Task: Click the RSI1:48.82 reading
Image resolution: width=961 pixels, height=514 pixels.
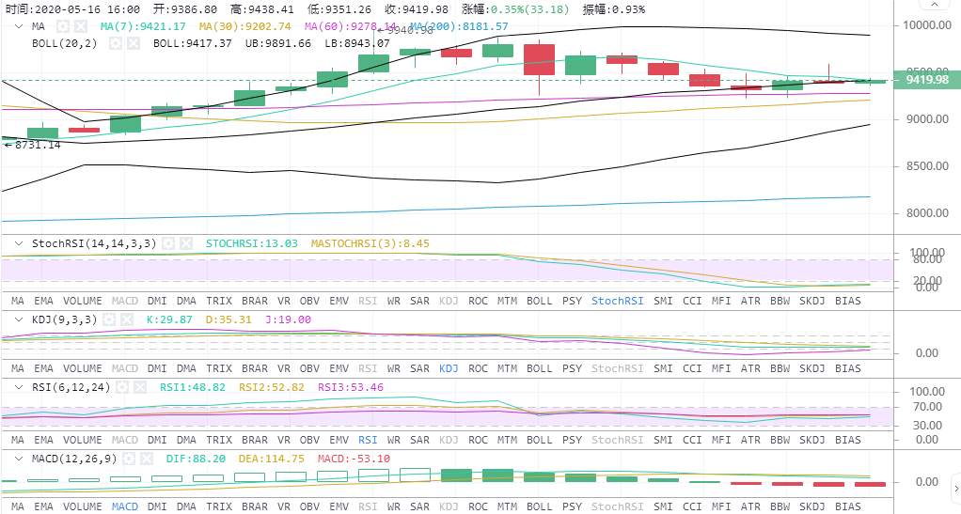Action: 193,387
